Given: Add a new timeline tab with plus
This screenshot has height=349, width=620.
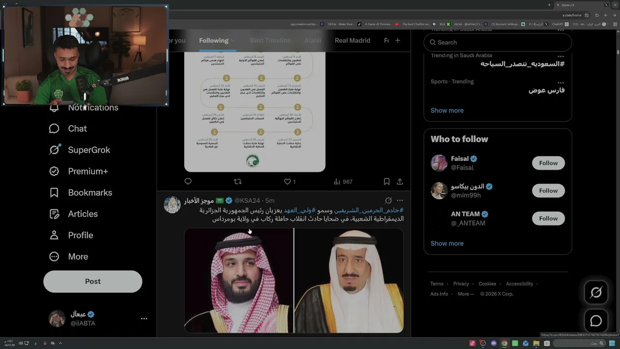Looking at the screenshot, I should pos(398,40).
